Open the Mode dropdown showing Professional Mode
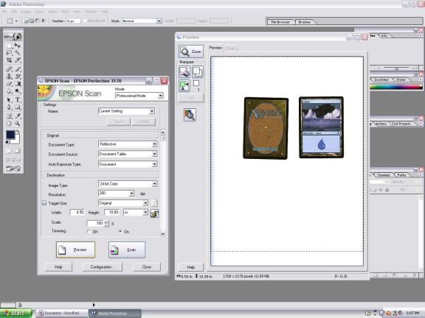This screenshot has width=425, height=318. (139, 96)
